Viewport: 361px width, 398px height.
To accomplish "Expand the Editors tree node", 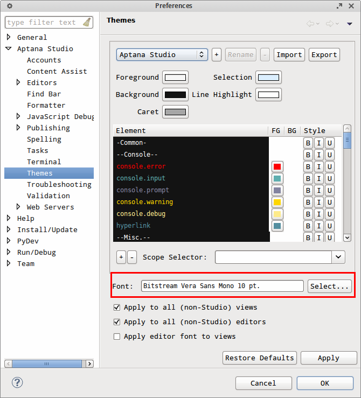I will tap(18, 82).
